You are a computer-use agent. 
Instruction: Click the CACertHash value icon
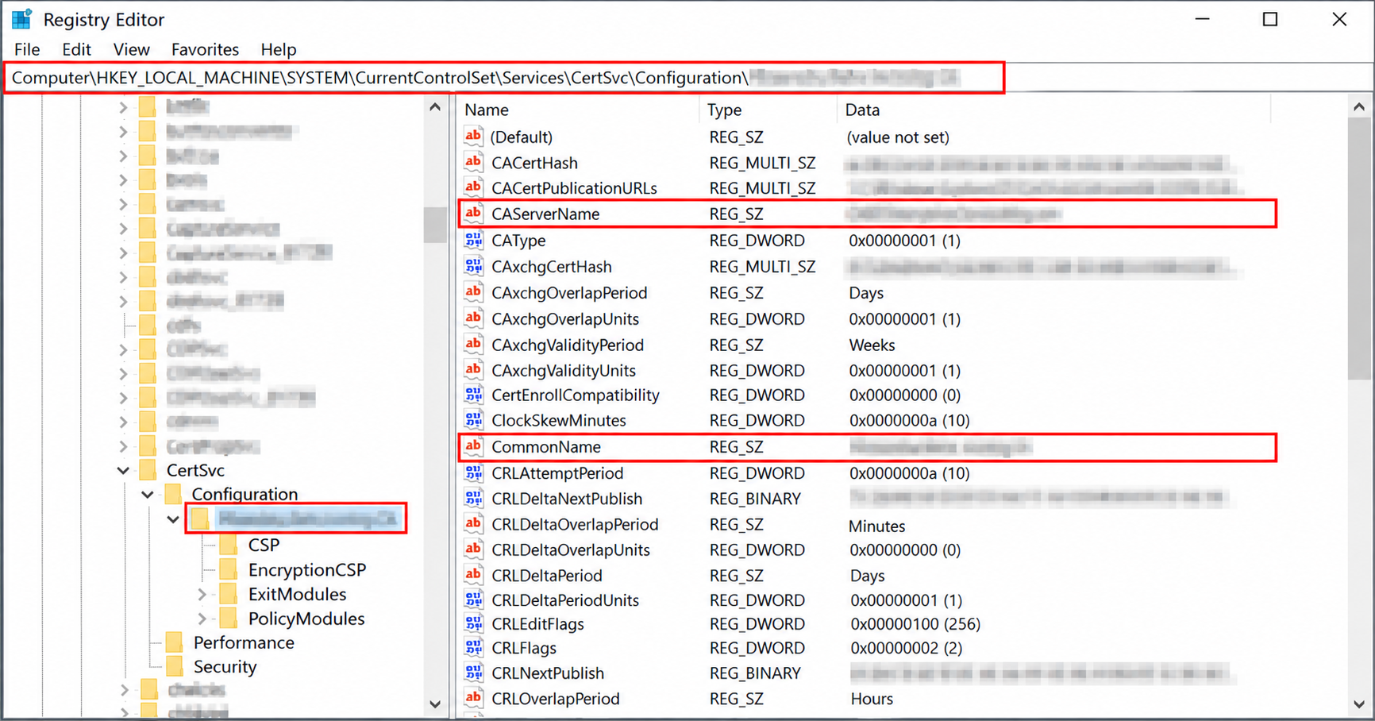point(474,162)
